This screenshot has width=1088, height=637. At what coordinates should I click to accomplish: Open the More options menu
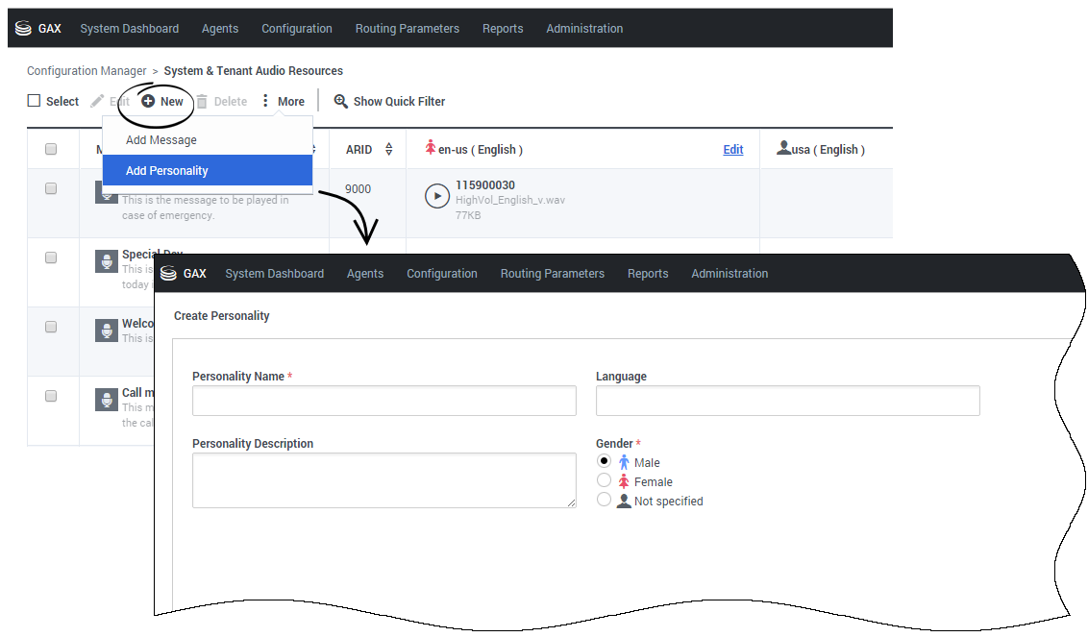(283, 102)
